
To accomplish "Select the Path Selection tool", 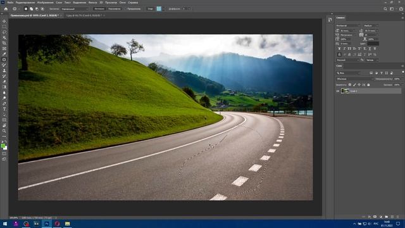I will click(4, 114).
